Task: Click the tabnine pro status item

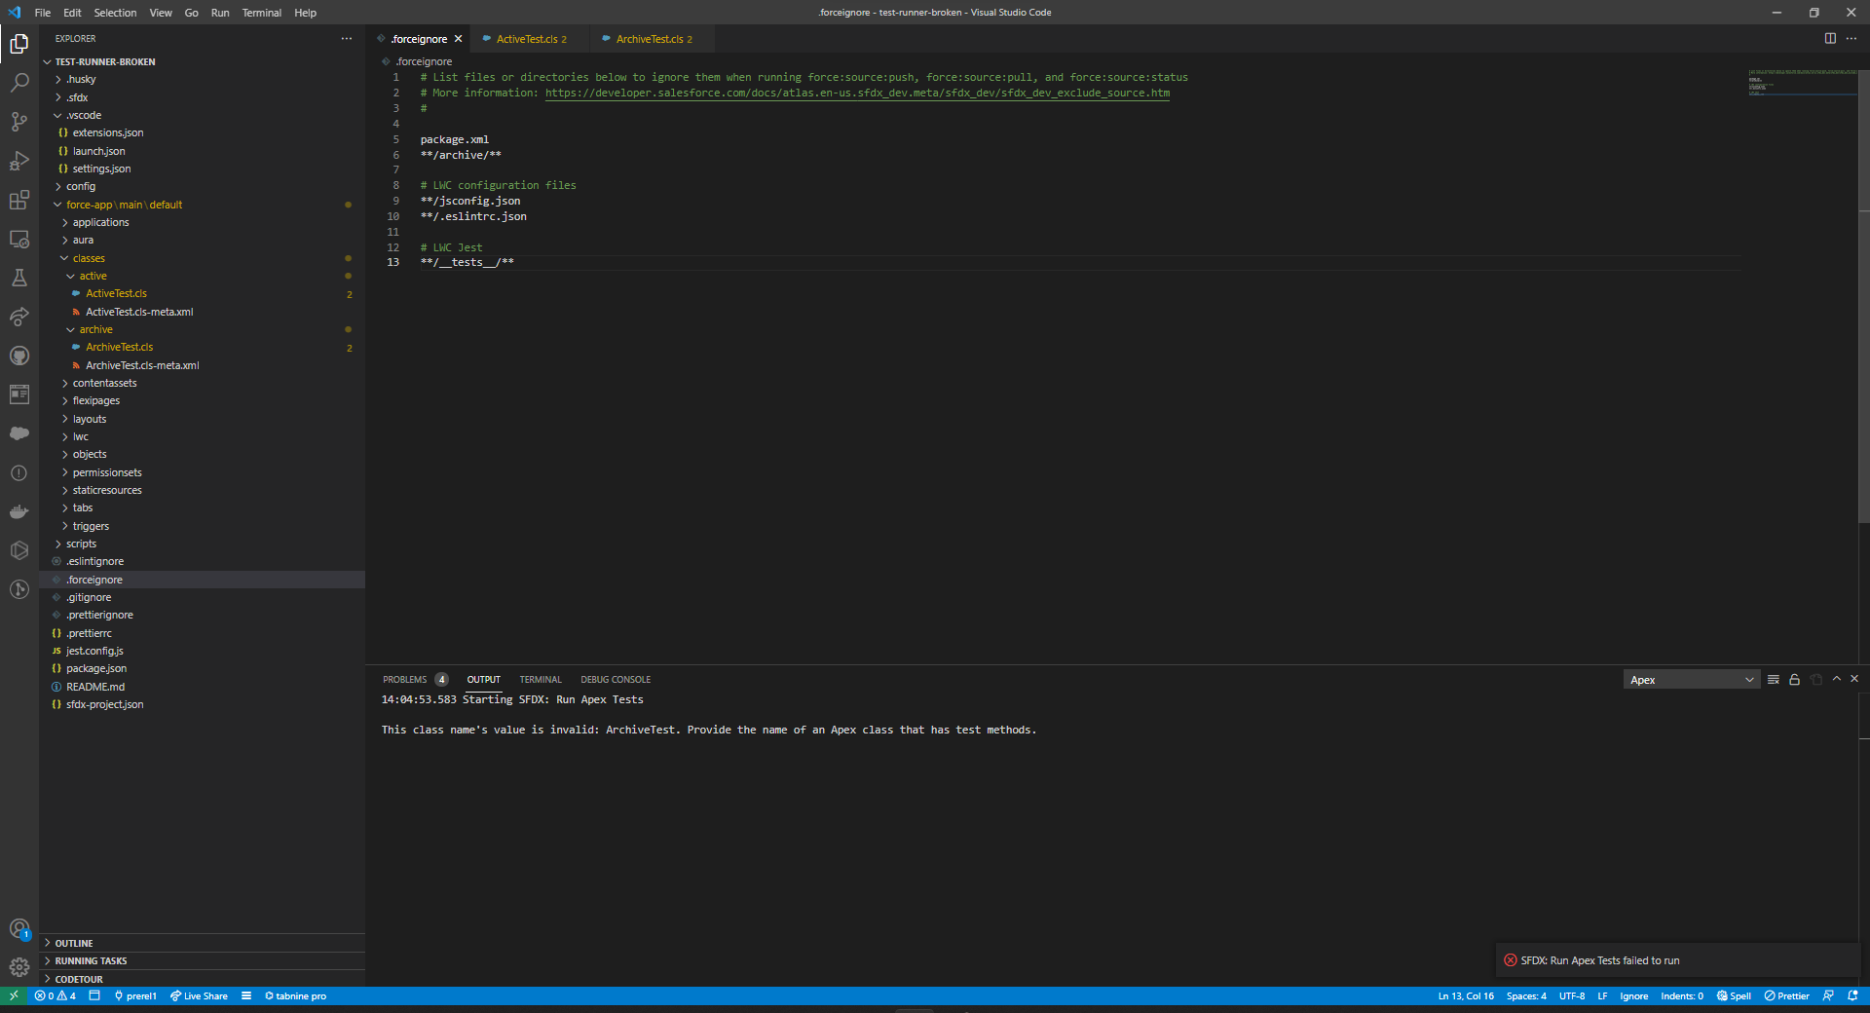Action: click(x=295, y=995)
